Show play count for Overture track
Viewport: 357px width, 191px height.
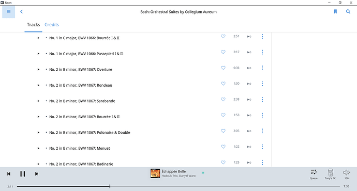(249, 68)
